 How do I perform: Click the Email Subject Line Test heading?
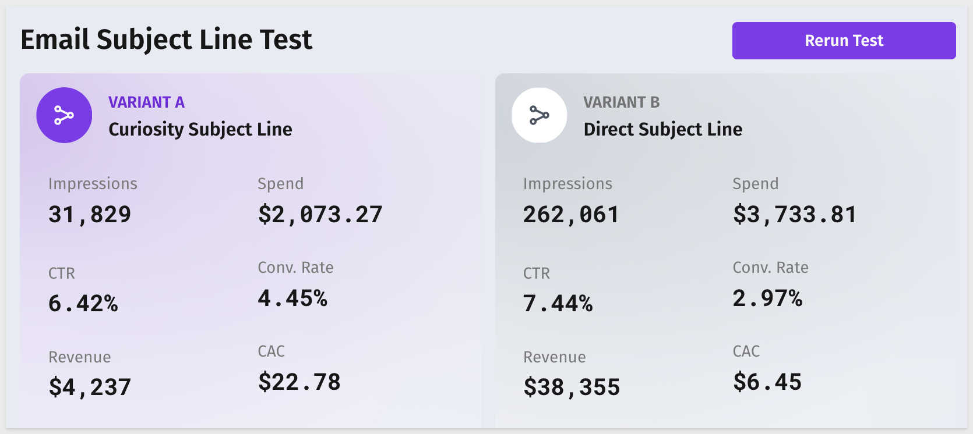click(x=167, y=40)
